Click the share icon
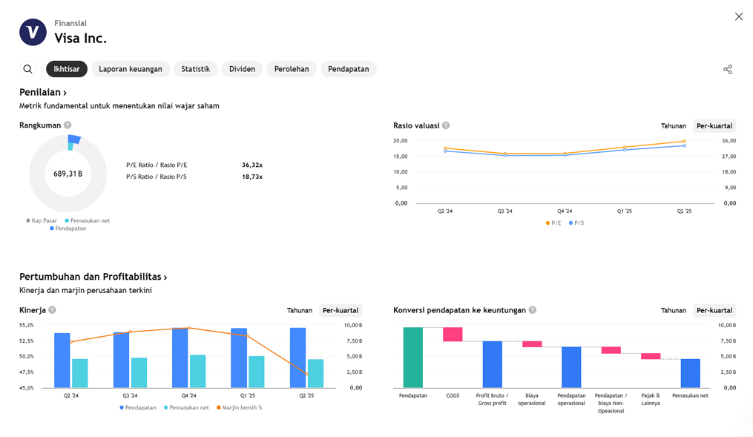The image size is (753, 437). pos(728,69)
